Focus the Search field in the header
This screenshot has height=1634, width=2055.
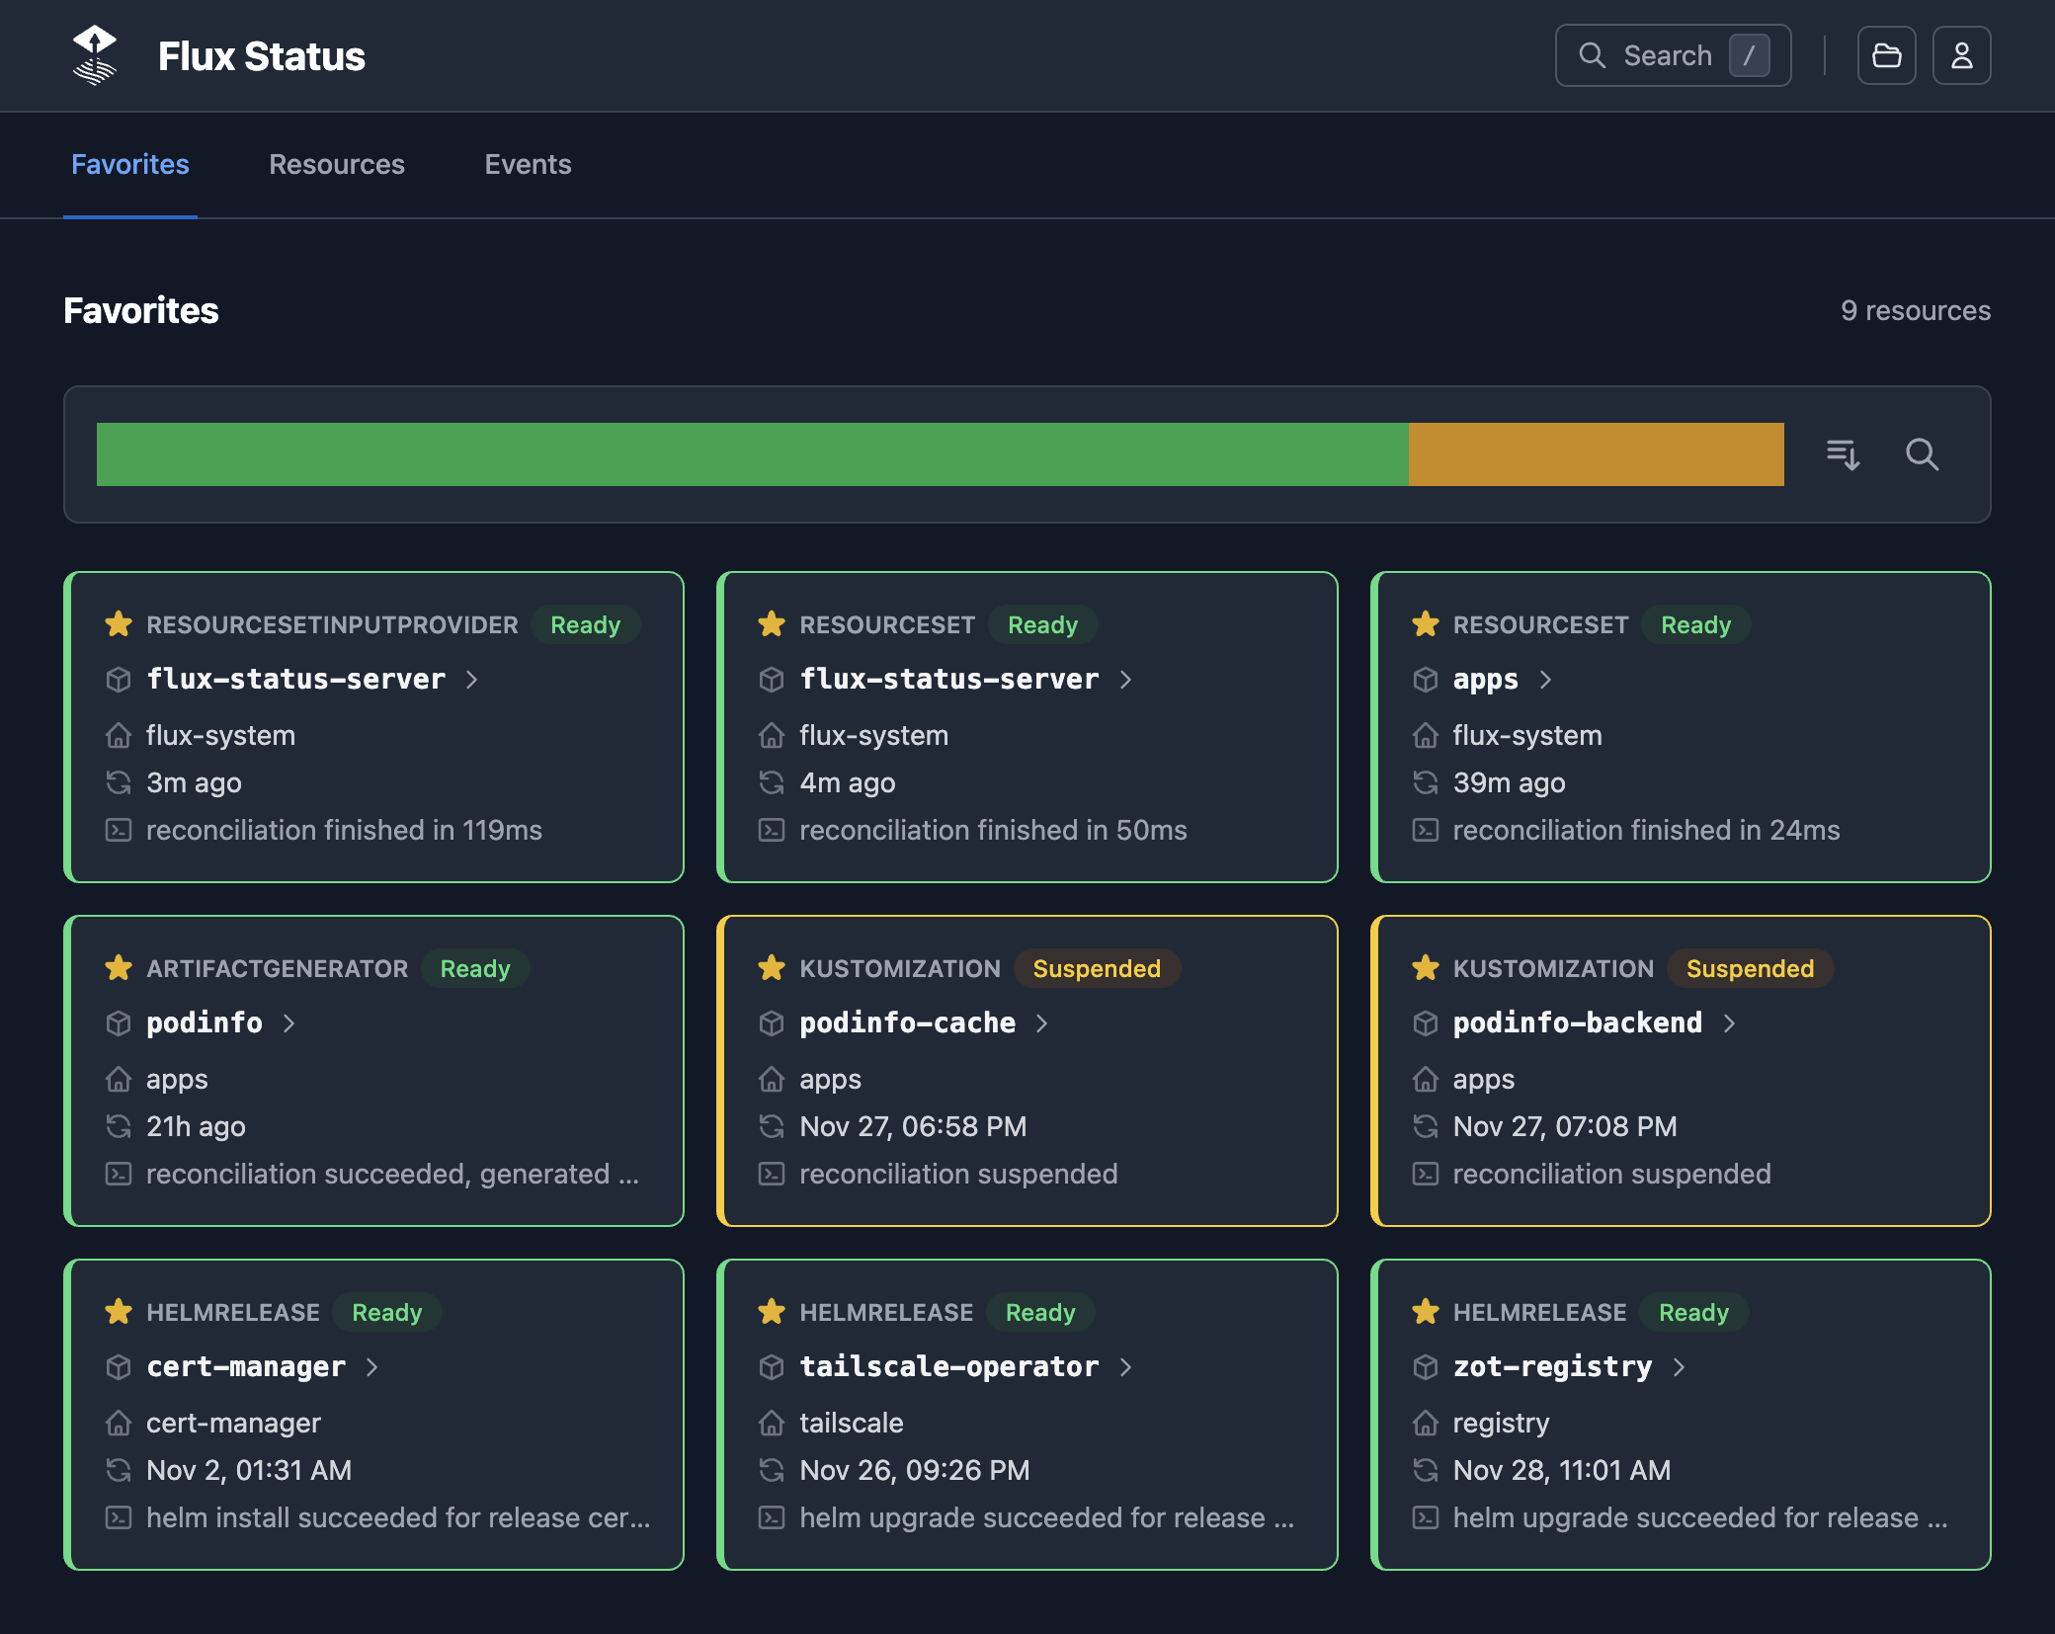tap(1667, 55)
